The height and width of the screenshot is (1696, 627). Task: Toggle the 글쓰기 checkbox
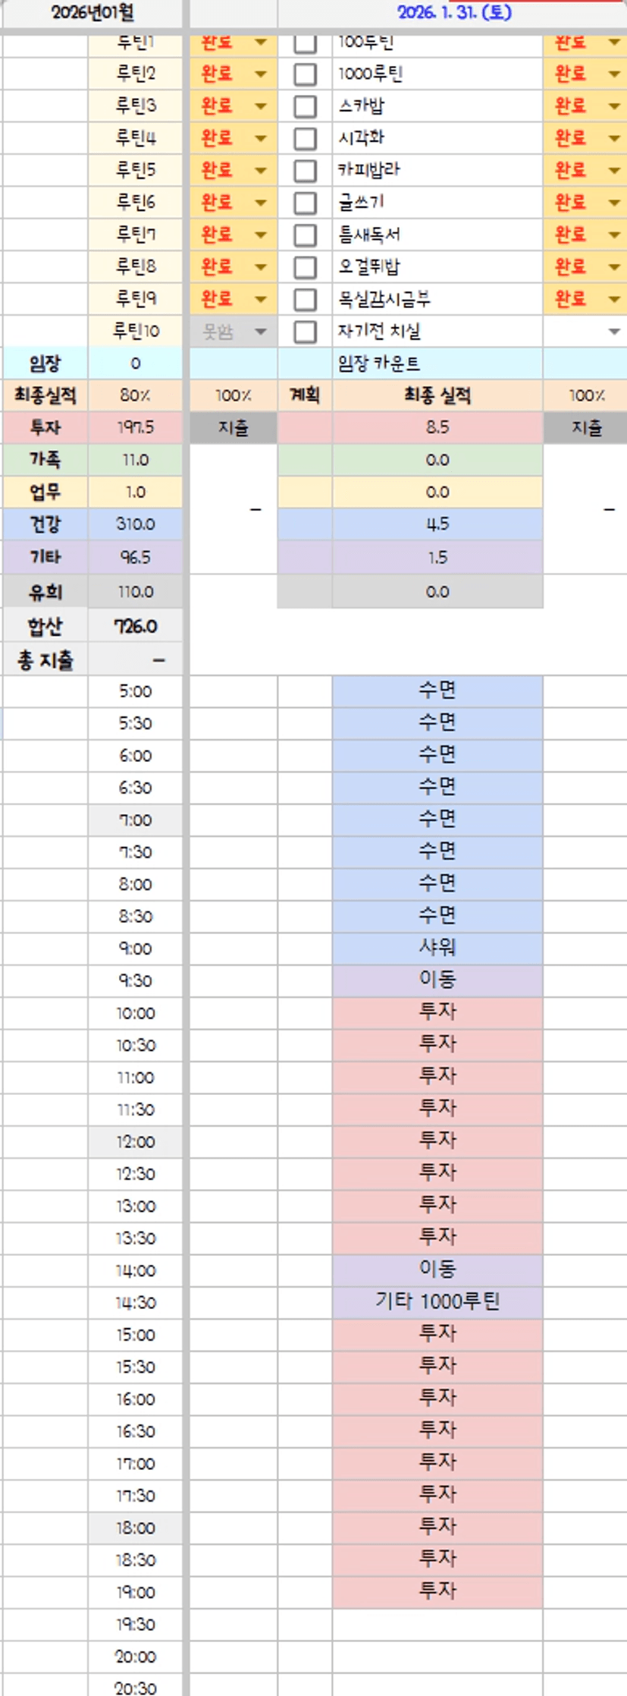(x=305, y=203)
